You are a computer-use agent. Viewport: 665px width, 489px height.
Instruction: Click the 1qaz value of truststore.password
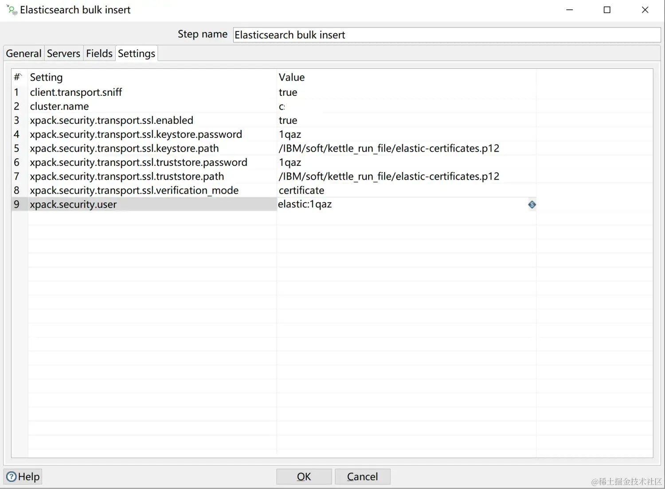click(406, 162)
